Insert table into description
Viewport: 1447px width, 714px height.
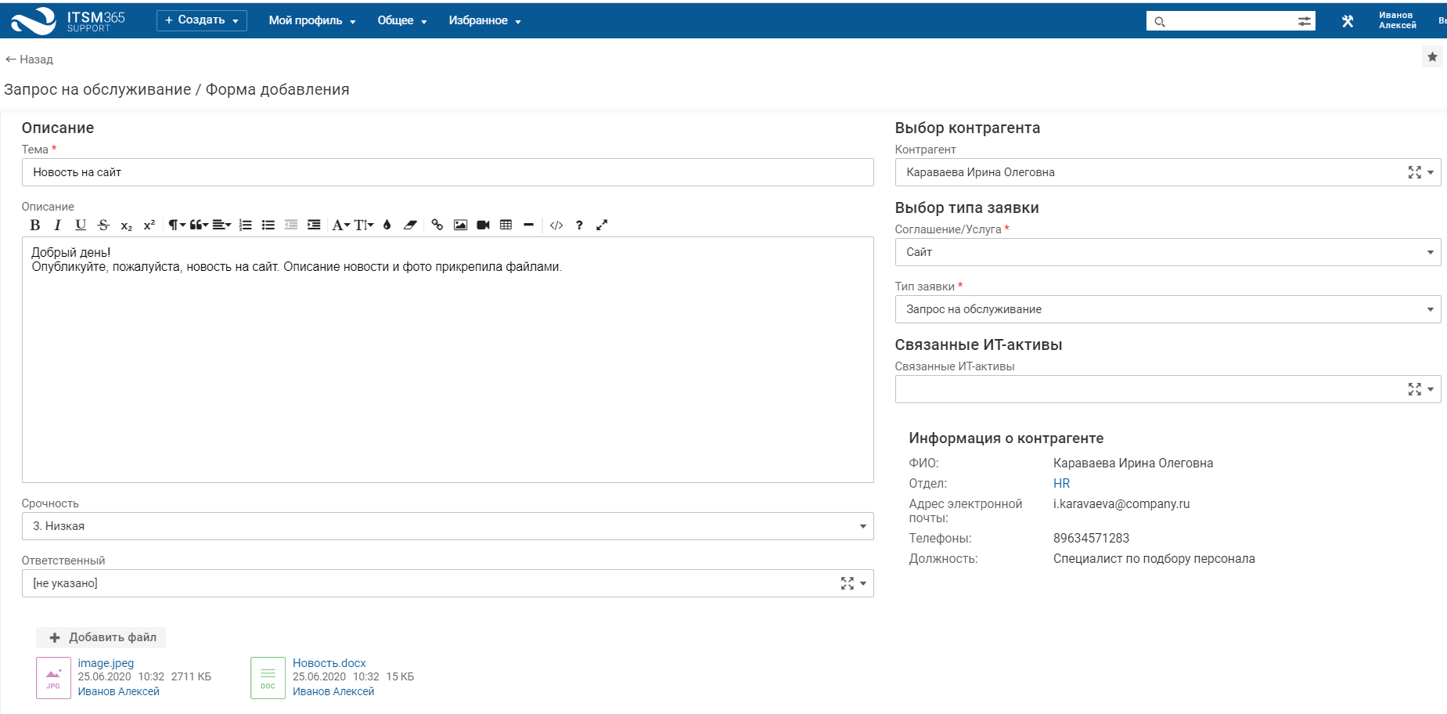[506, 225]
